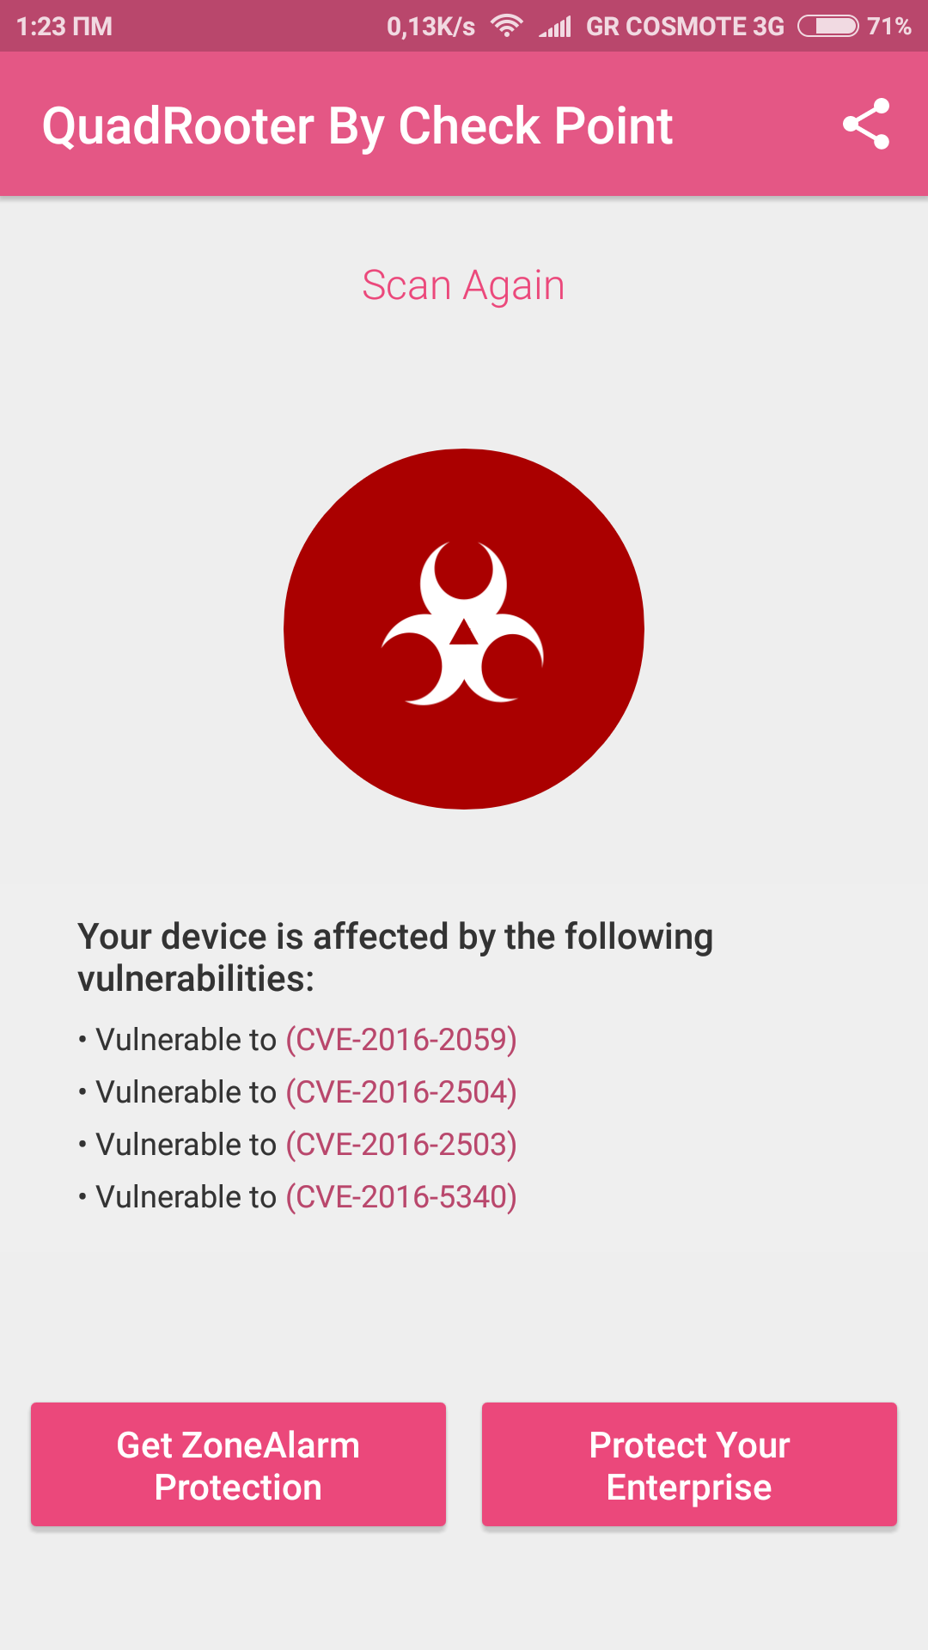Open CVE-2016-5340 vulnerability details
The height and width of the screenshot is (1650, 928).
pos(401,1197)
